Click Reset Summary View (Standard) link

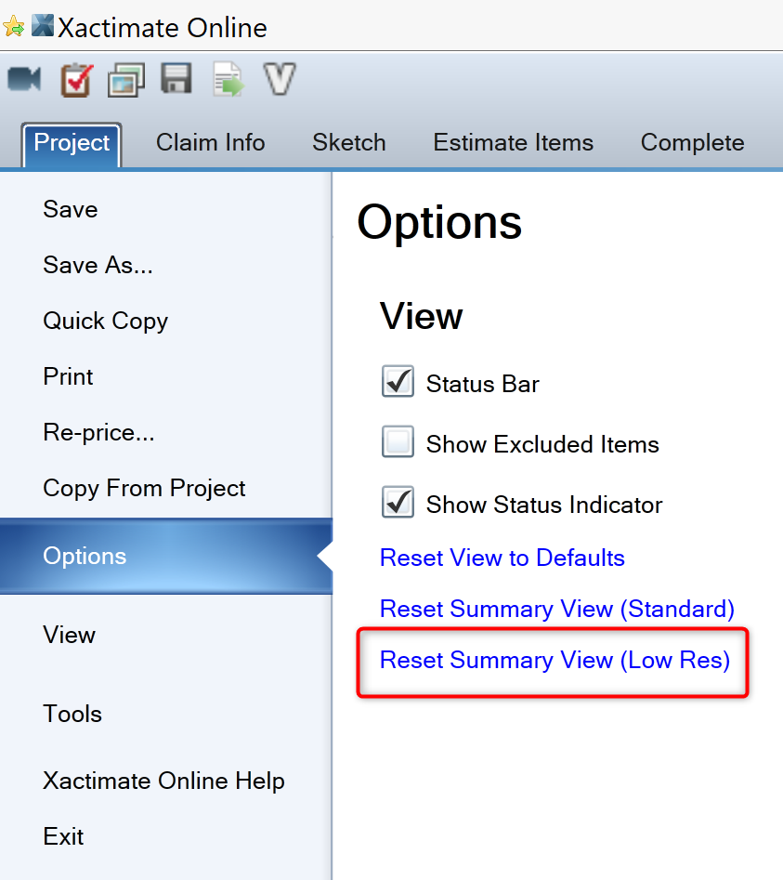click(x=557, y=609)
